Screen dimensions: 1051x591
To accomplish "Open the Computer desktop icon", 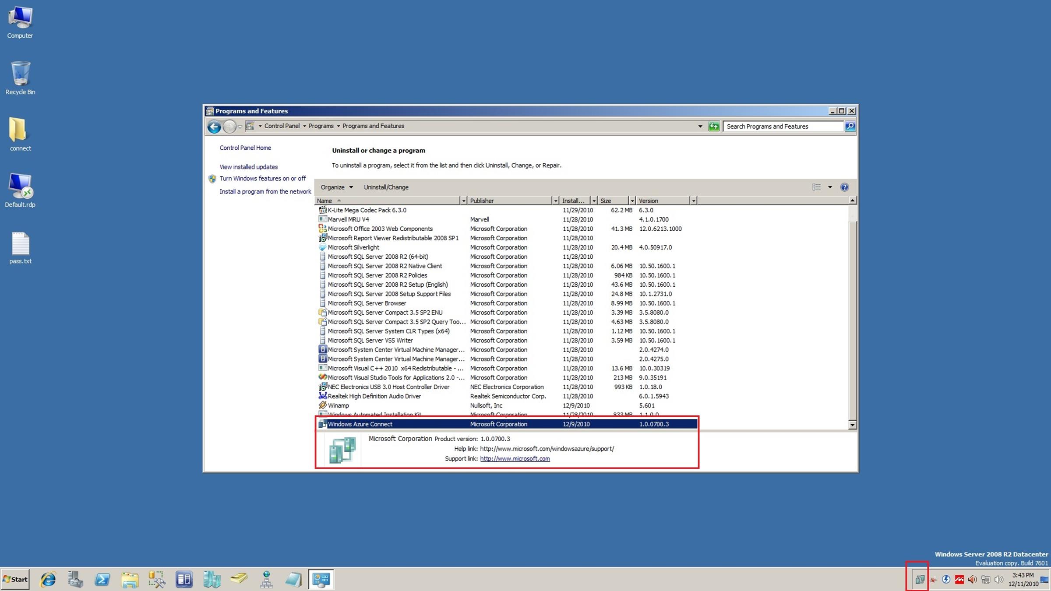I will pos(20,22).
